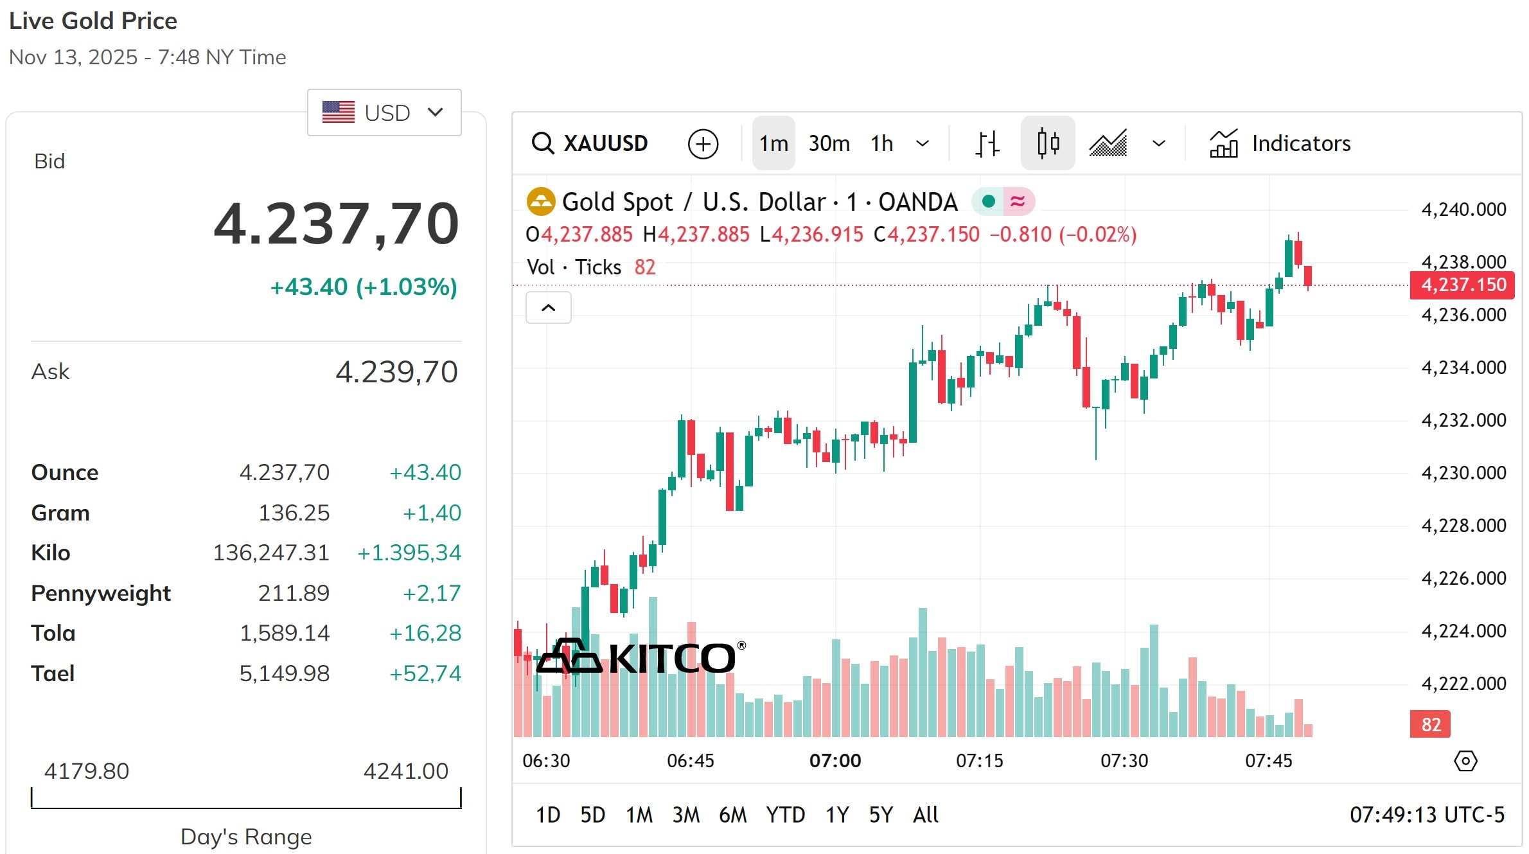
Task: Switch to the 30m timeframe
Action: pos(829,143)
